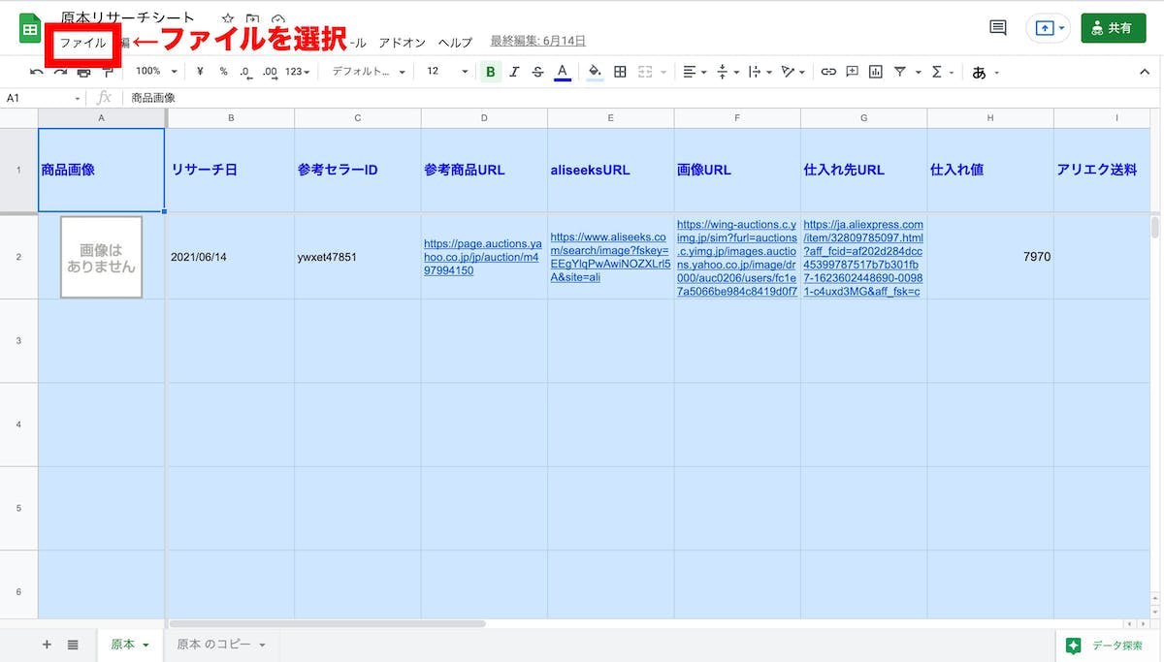The image size is (1164, 662).
Task: Click the redo icon
Action: (x=60, y=72)
